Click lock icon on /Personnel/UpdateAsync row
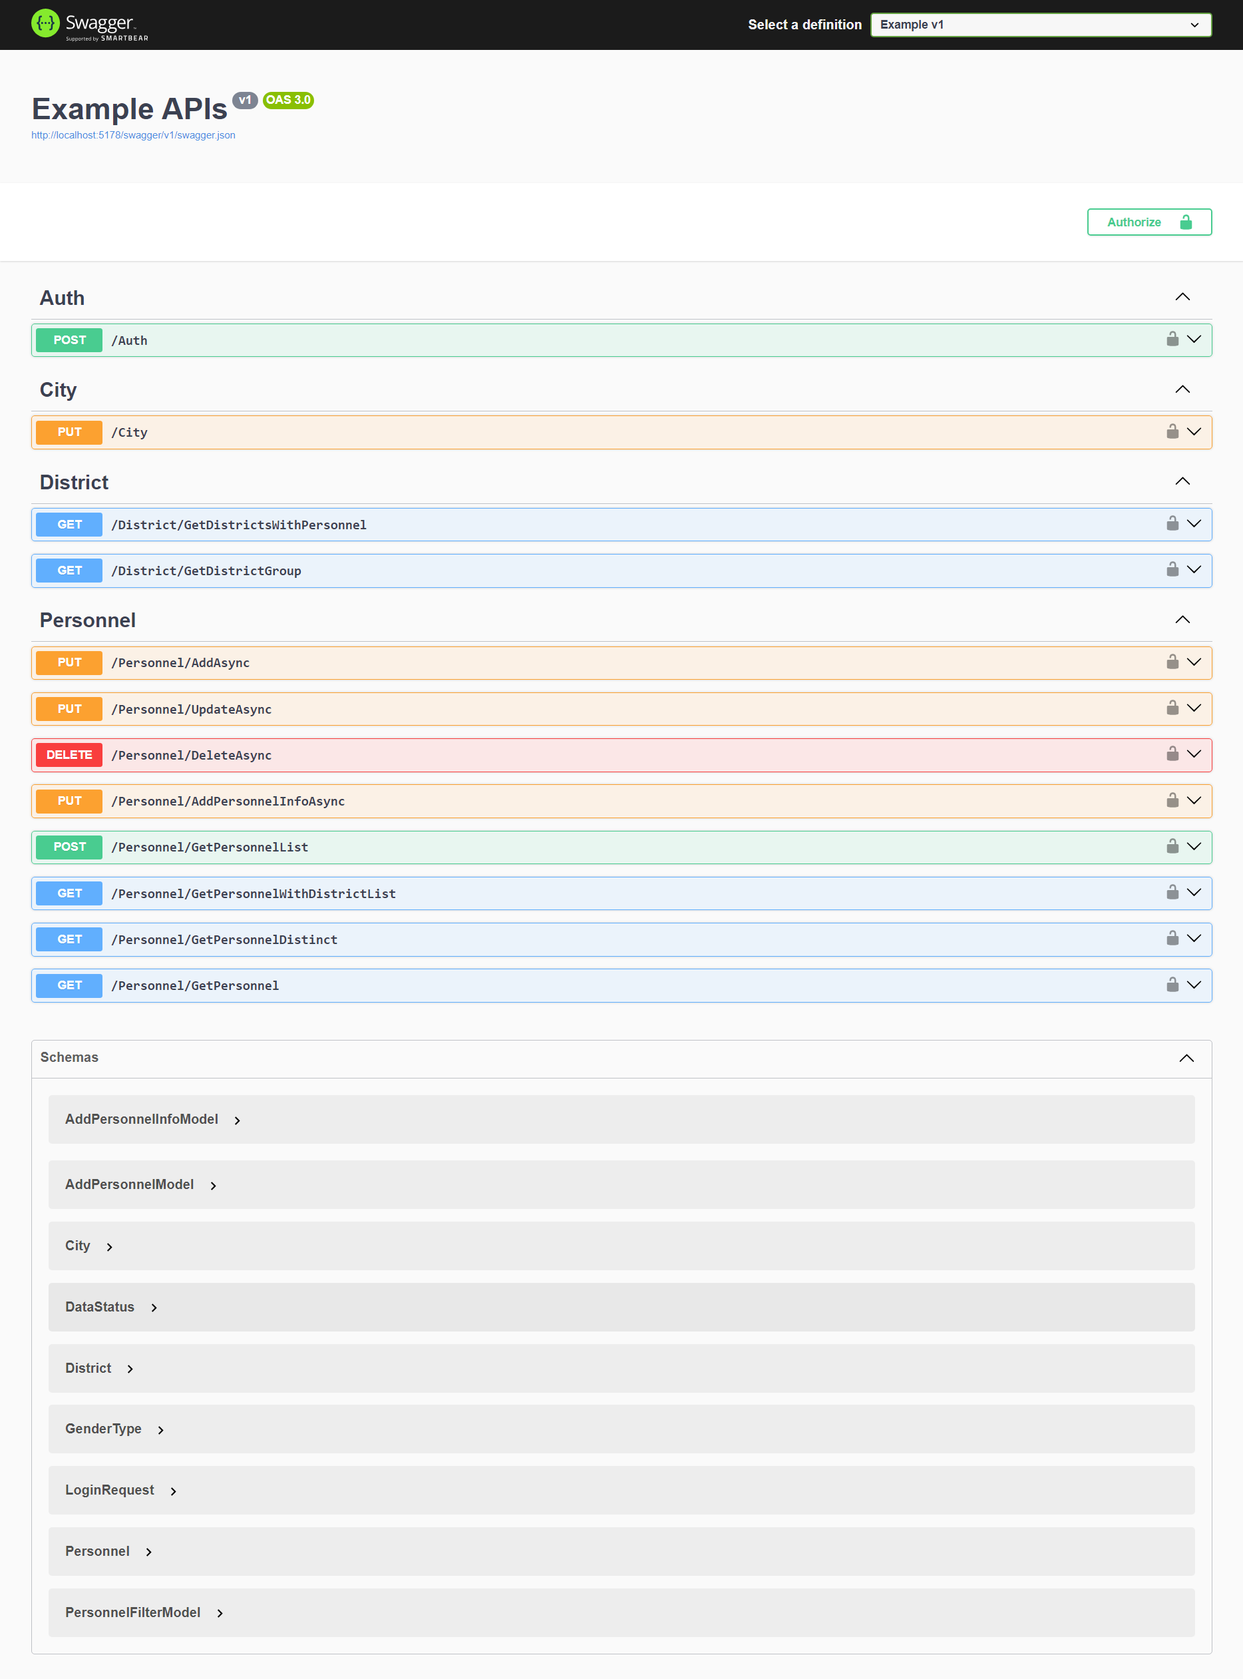This screenshot has height=1679, width=1243. click(x=1172, y=708)
